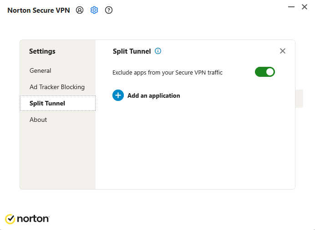Click the Split Tunnel panel heading
This screenshot has width=315, height=230.
click(132, 51)
